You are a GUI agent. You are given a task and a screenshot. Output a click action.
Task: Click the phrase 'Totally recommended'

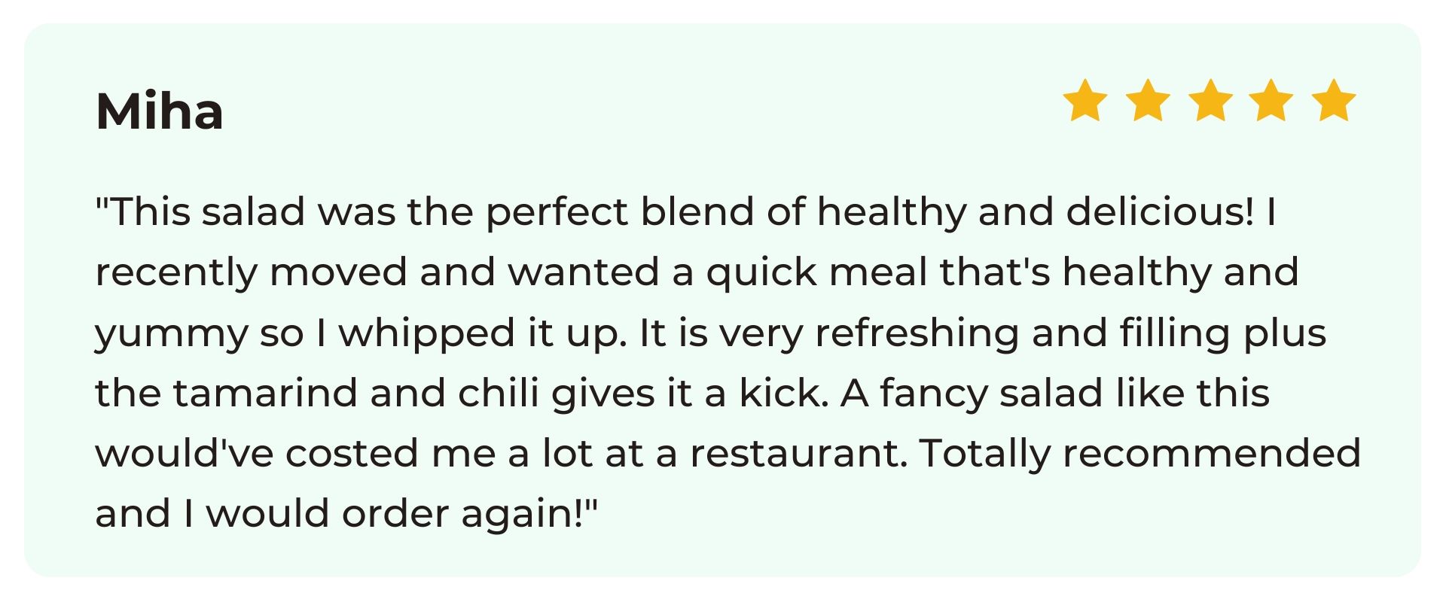pyautogui.click(x=1140, y=455)
